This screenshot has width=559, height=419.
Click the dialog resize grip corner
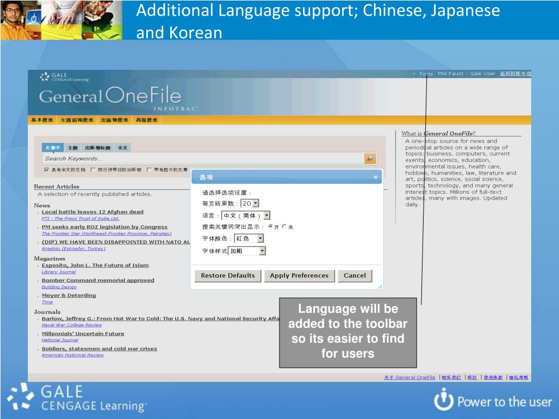380,286
